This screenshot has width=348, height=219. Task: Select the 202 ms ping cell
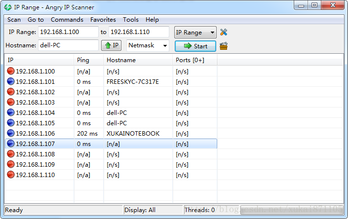[87, 134]
